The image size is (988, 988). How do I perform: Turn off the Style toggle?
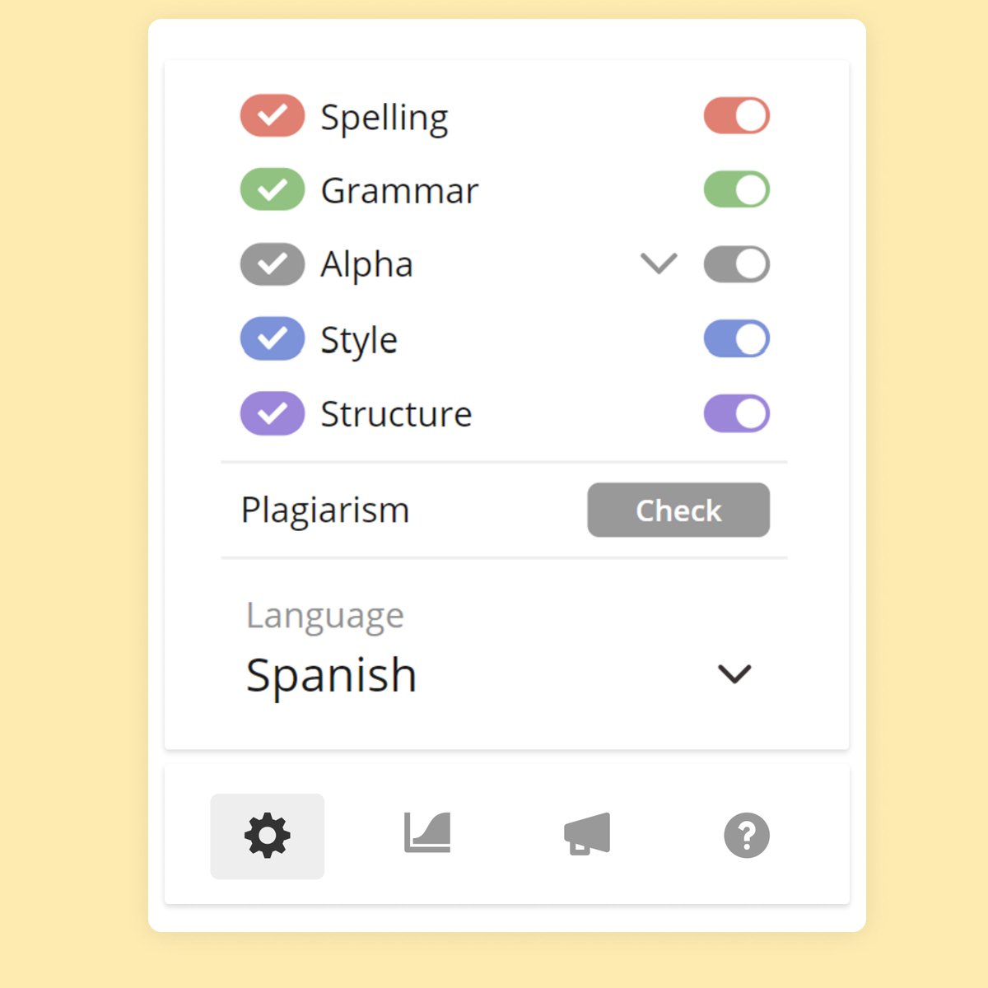[736, 338]
